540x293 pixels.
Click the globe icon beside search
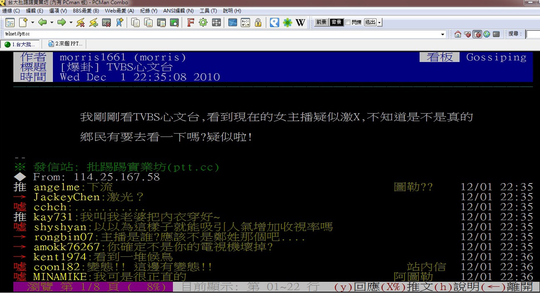coord(487,34)
